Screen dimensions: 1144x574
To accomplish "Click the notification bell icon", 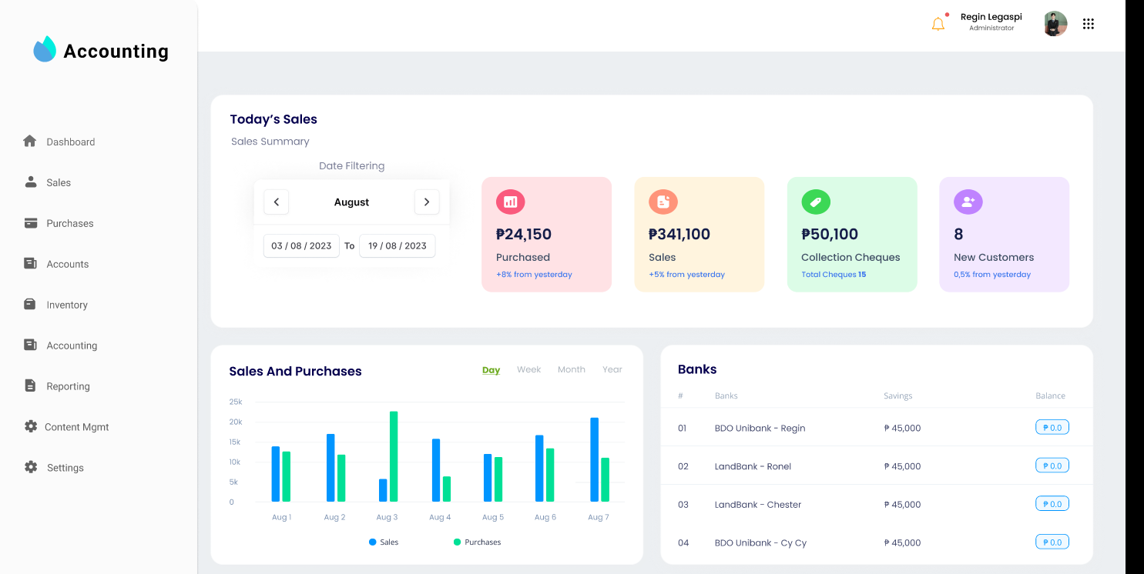I will pyautogui.click(x=938, y=24).
